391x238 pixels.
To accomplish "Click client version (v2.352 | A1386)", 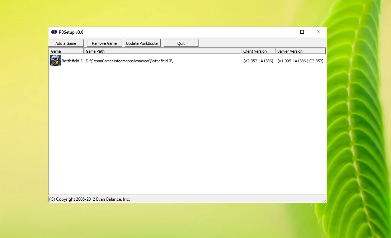I will (258, 61).
